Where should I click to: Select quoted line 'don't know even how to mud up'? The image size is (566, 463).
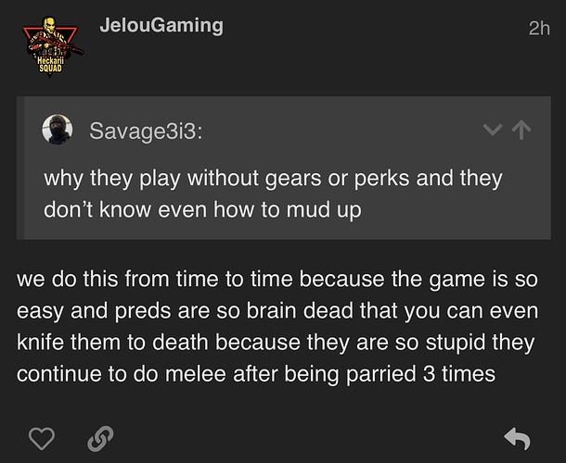[x=202, y=210]
